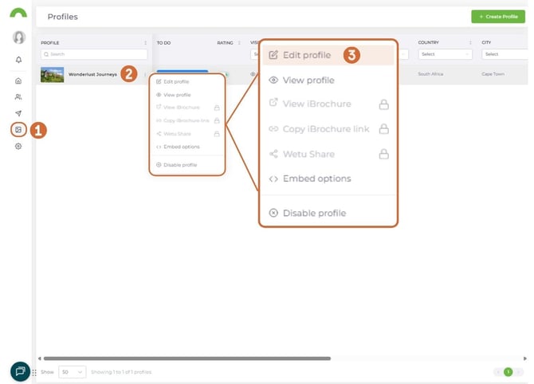Open the profiles image icon in sidebar
The width and height of the screenshot is (534, 384).
pos(18,130)
